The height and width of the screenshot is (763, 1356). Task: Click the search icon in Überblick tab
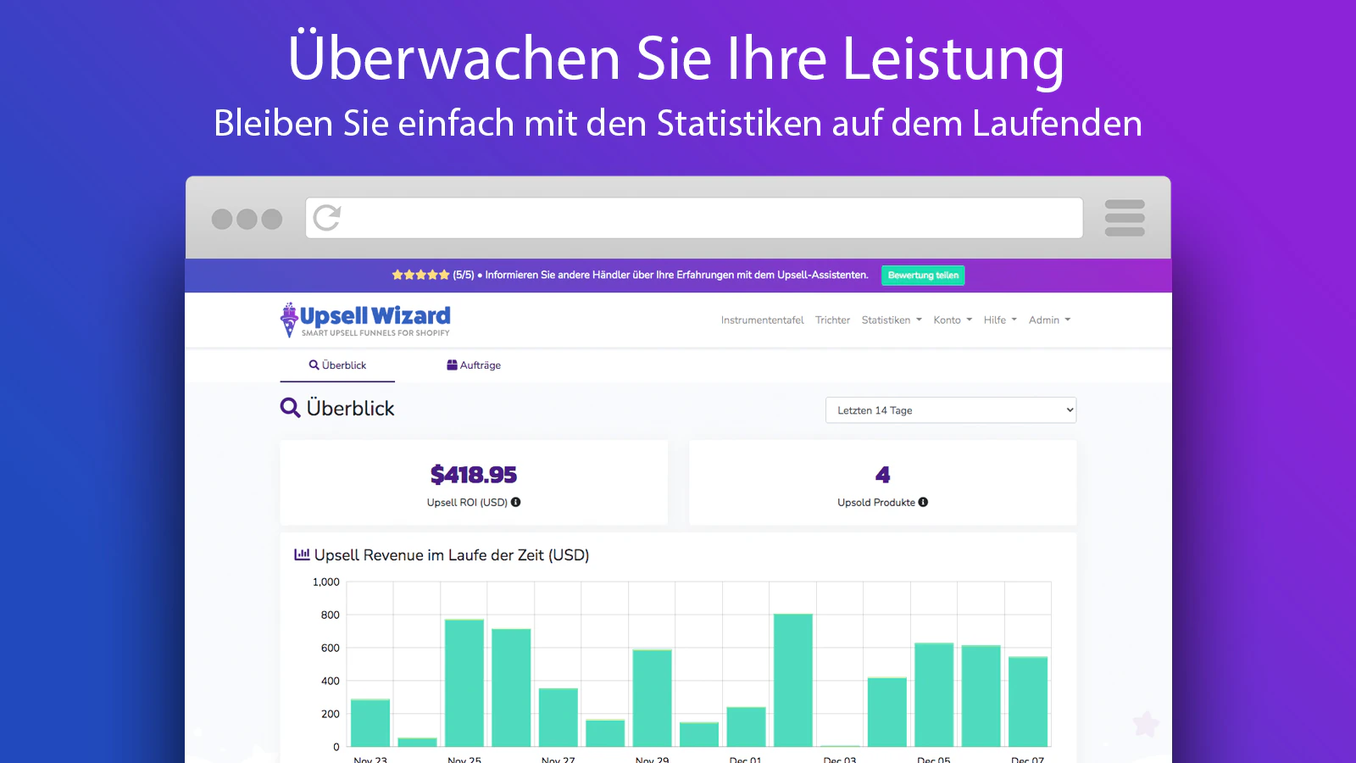[x=314, y=365]
